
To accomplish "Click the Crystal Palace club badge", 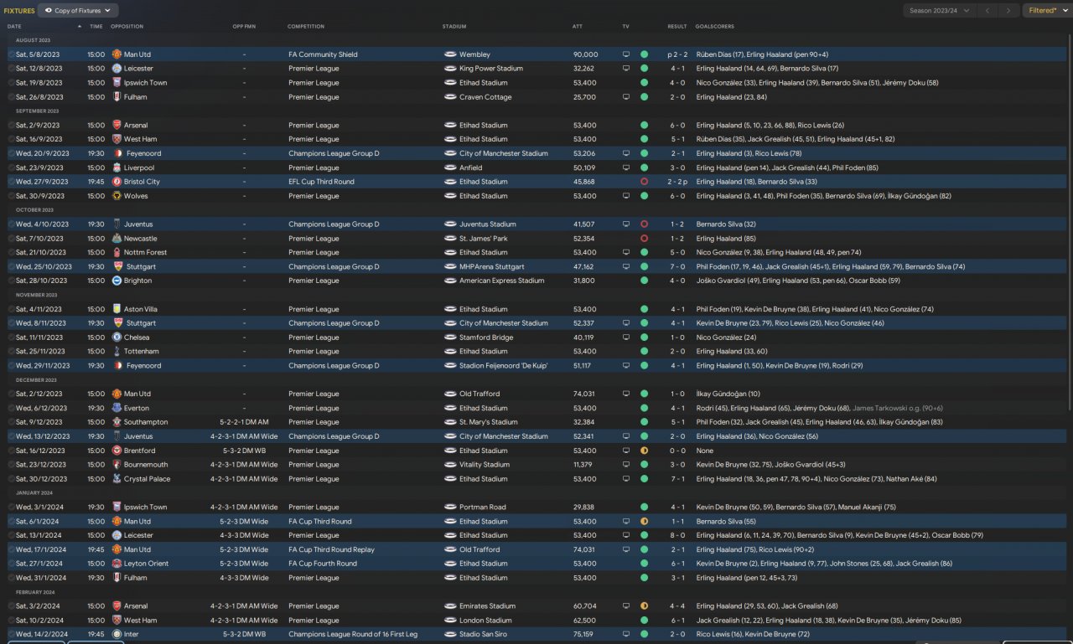I will (116, 479).
